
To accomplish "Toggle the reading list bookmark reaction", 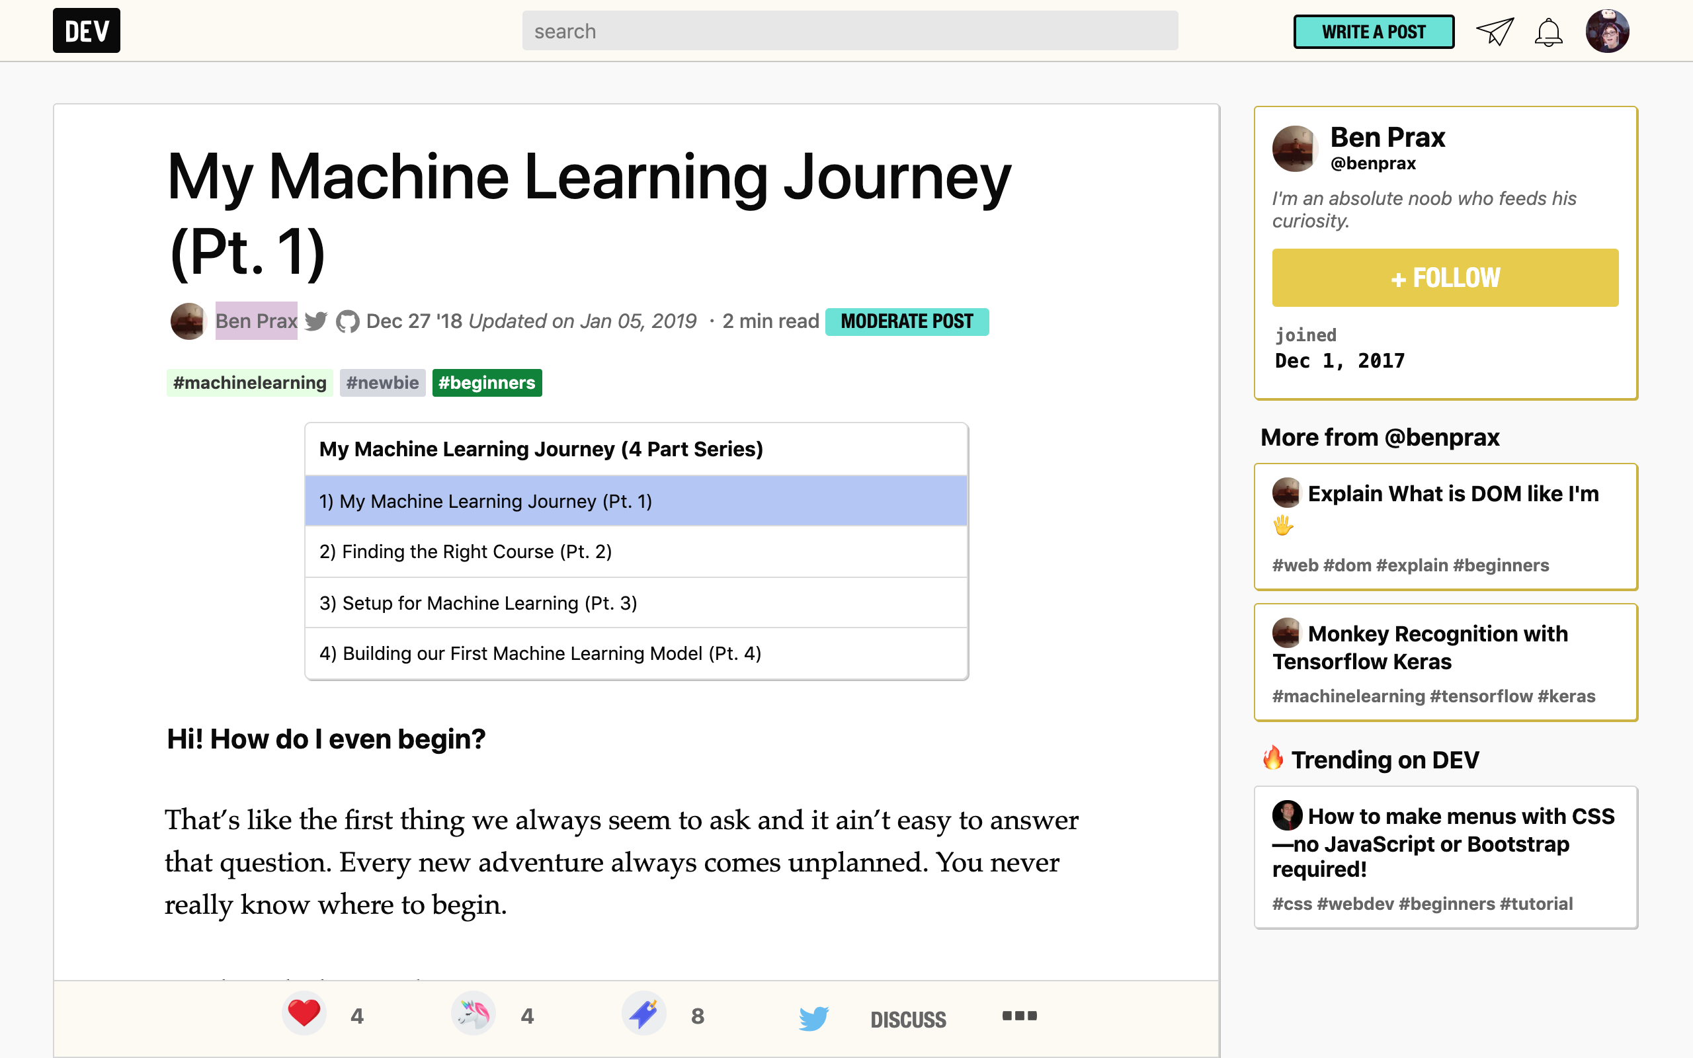I will click(x=643, y=1014).
